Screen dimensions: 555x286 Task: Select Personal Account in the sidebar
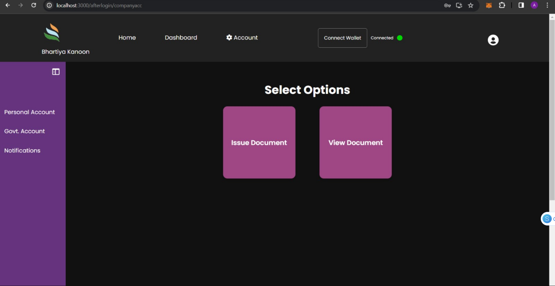coord(30,112)
